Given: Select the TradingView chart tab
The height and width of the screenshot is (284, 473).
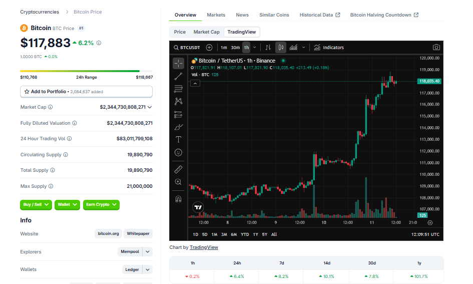Looking at the screenshot, I should (242, 32).
